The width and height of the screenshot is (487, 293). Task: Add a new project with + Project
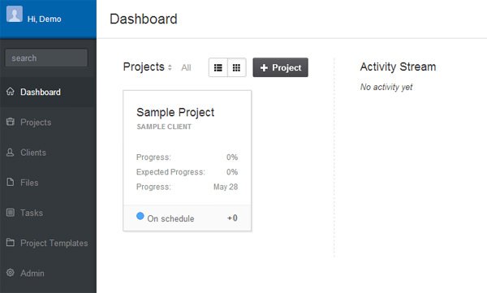[x=281, y=67]
